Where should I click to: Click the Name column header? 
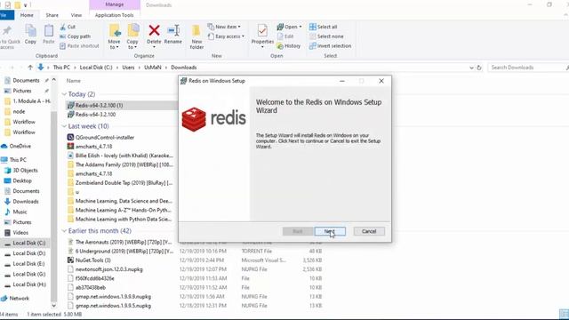73,81
